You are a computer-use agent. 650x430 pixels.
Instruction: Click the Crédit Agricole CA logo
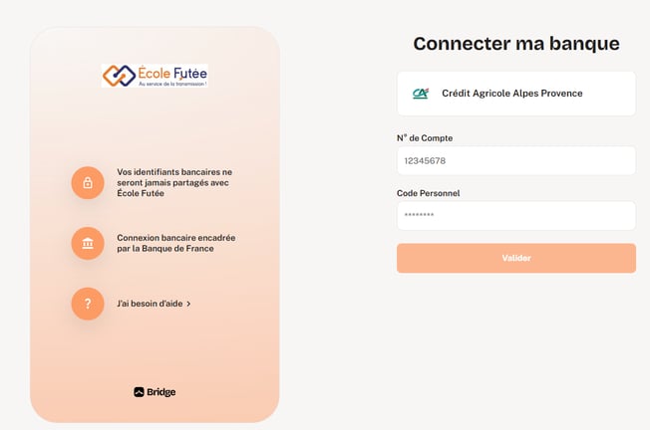pyautogui.click(x=421, y=94)
